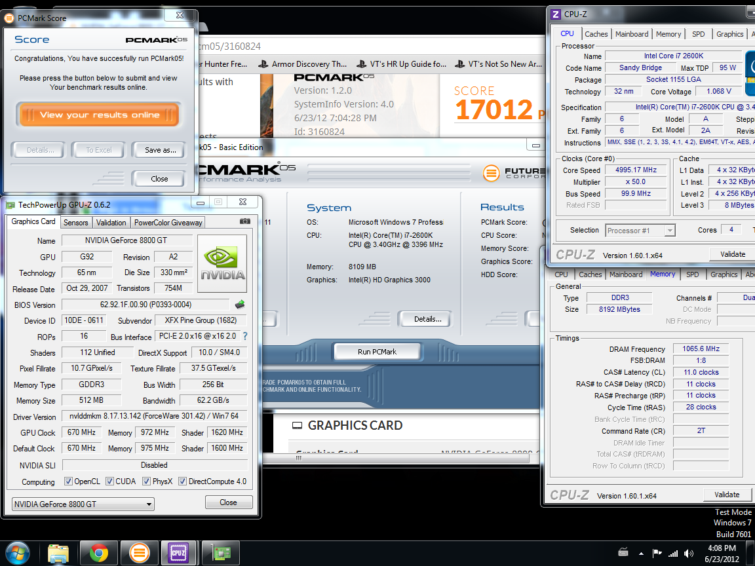Click the on-screen keyboard tray icon
755x566 pixels.
(623, 552)
